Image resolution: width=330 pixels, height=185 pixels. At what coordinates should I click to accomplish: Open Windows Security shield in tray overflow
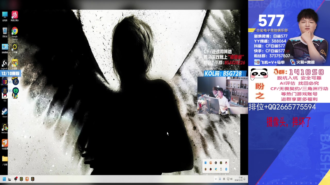[216, 169]
